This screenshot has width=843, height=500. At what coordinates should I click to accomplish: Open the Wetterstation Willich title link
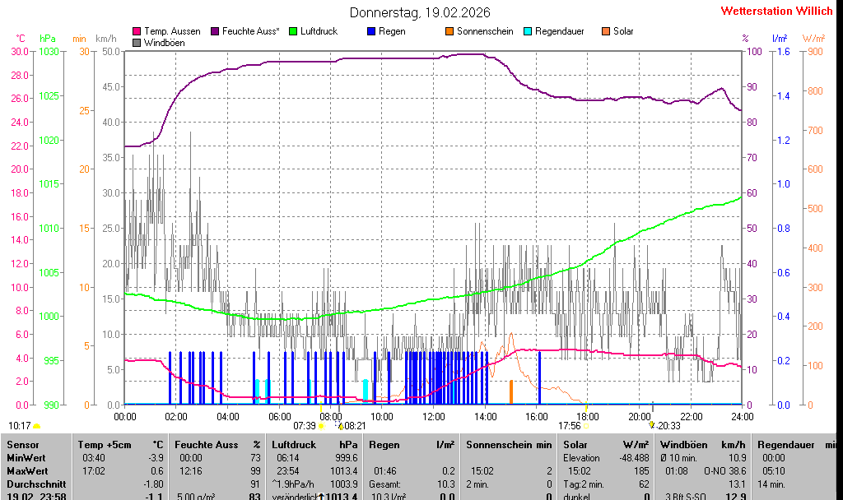pos(776,11)
